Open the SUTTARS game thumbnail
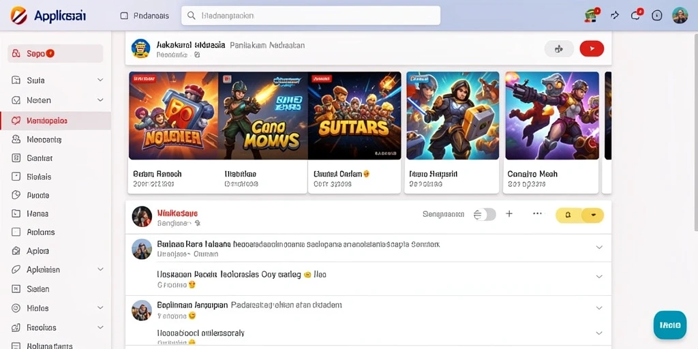 (354, 116)
